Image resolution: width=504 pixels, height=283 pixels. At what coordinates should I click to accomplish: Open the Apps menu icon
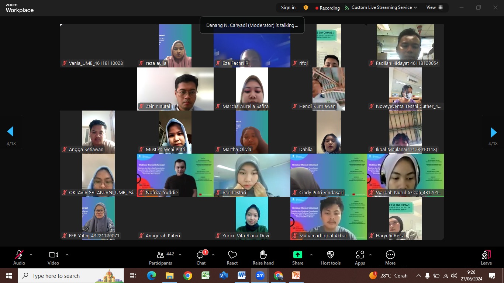[x=360, y=255]
